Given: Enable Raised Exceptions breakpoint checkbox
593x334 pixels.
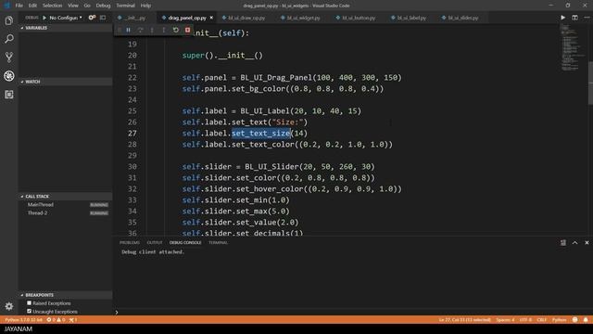Looking at the screenshot, I should tap(29, 303).
